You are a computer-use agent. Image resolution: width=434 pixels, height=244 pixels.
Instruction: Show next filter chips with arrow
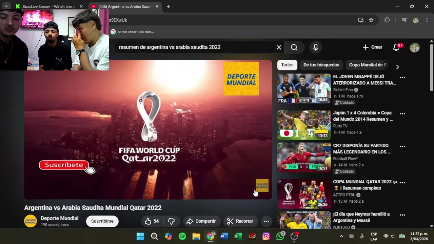pyautogui.click(x=397, y=67)
